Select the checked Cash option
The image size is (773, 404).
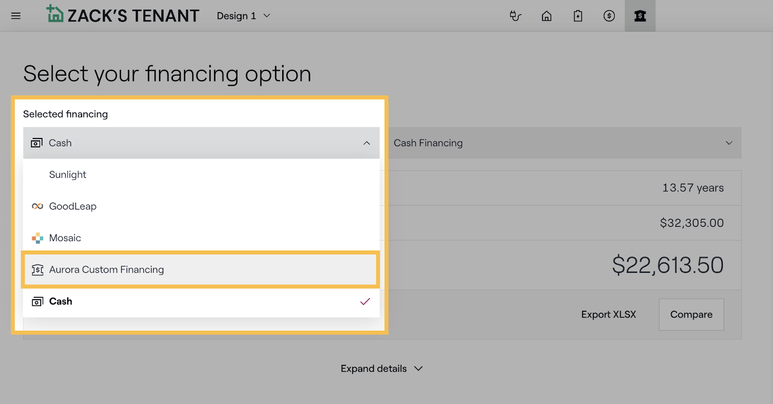click(61, 301)
